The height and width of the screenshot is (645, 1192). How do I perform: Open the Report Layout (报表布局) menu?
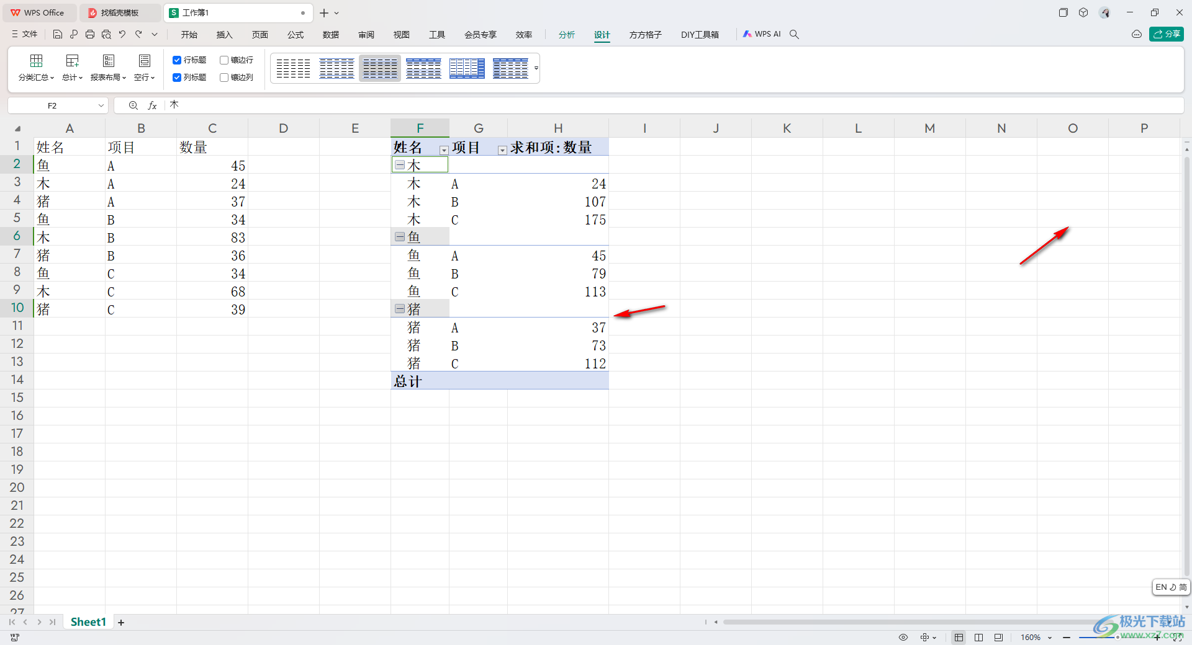pos(109,68)
